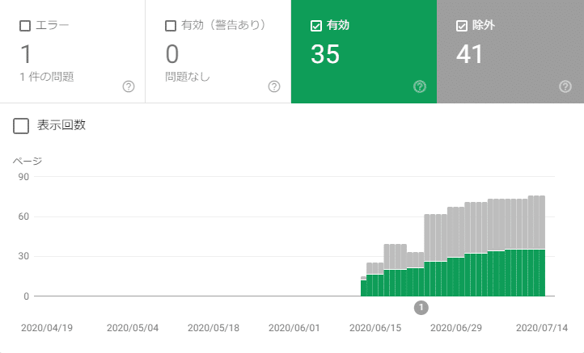Open help icon in gray 除外 card
The width and height of the screenshot is (584, 353).
(565, 86)
